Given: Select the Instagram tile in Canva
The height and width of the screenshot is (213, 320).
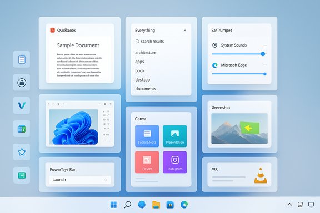Looking at the screenshot, I should (174, 163).
